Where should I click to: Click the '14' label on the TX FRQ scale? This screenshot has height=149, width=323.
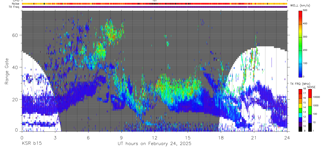point(304,107)
